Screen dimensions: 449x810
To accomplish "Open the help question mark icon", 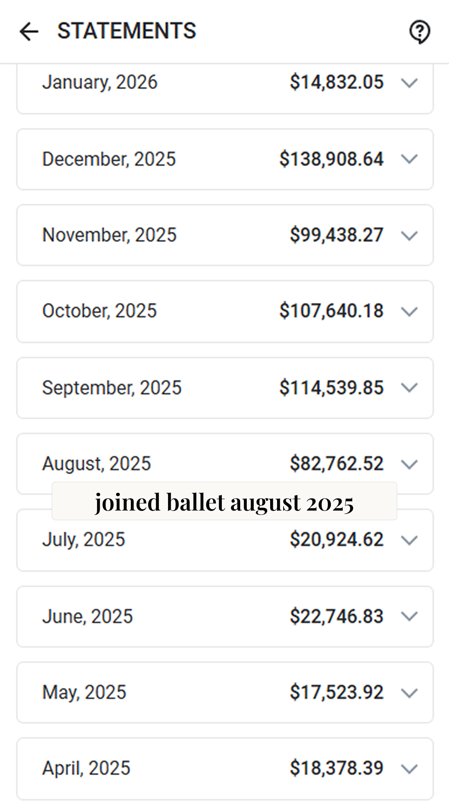I will pos(419,31).
